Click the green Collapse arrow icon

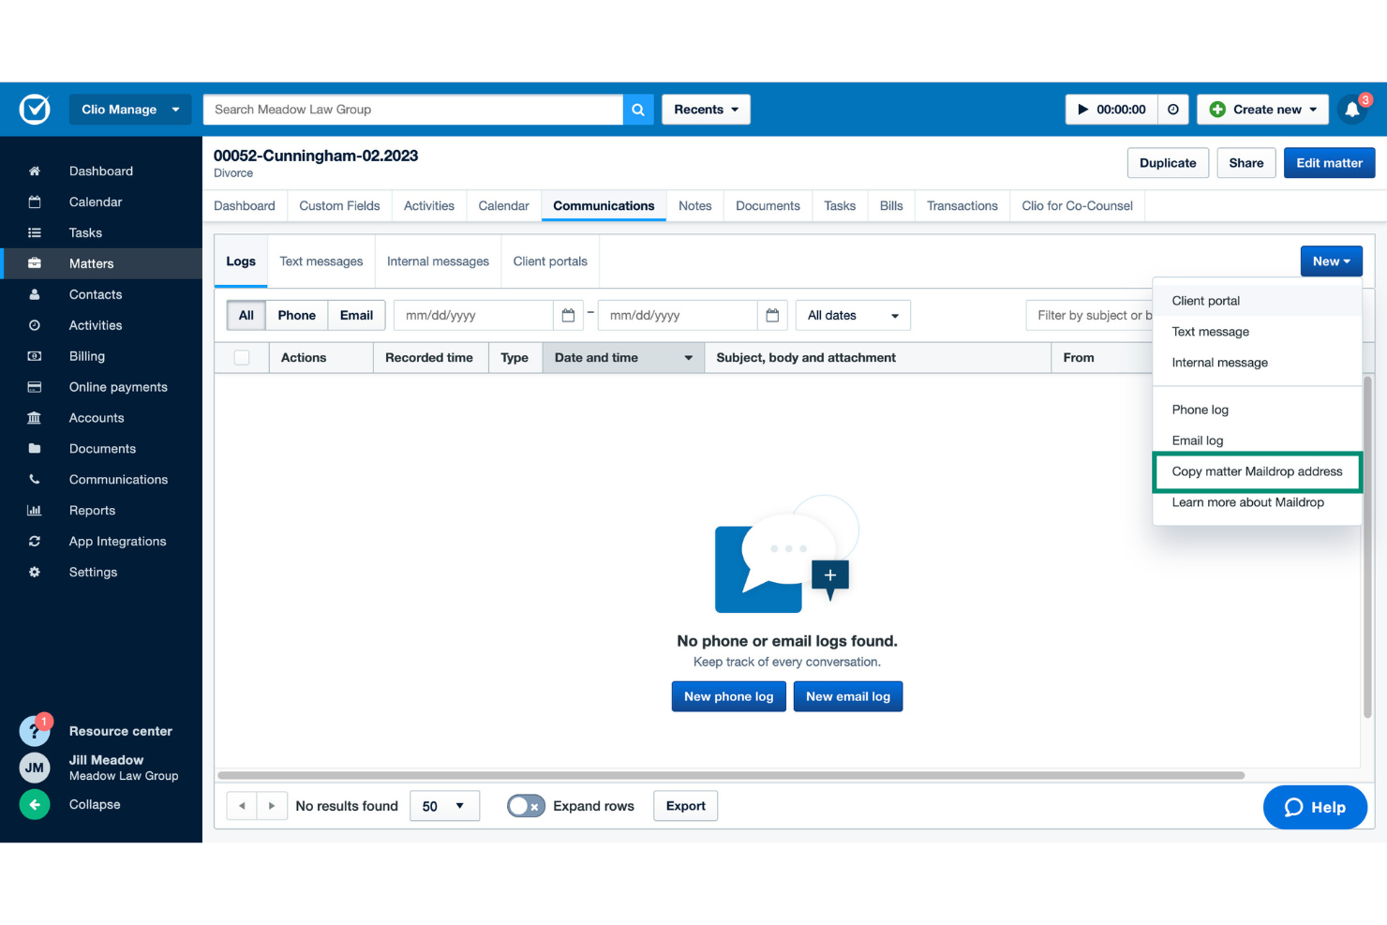pos(35,804)
